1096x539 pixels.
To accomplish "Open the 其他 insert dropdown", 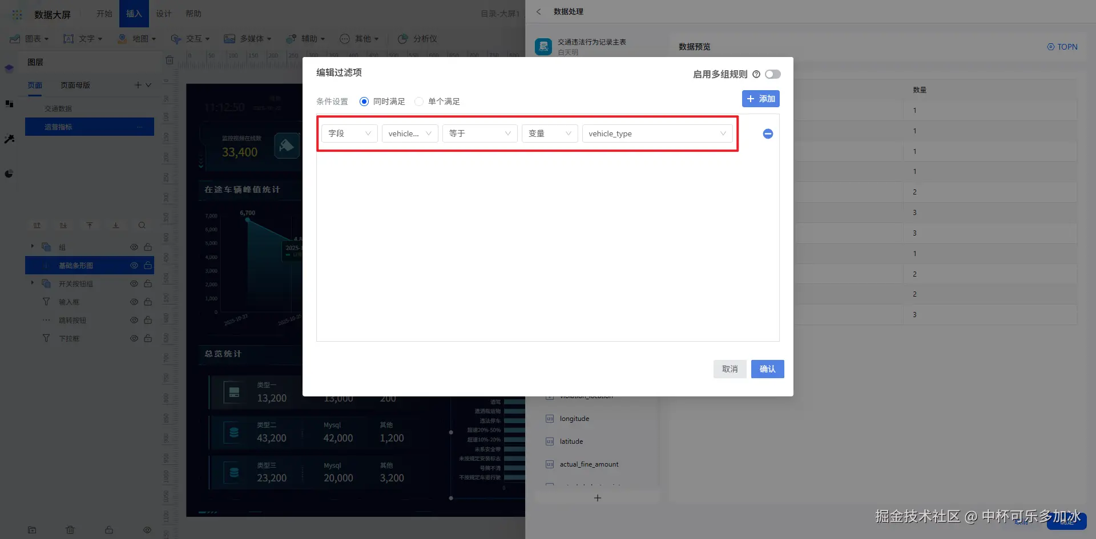I will point(359,39).
